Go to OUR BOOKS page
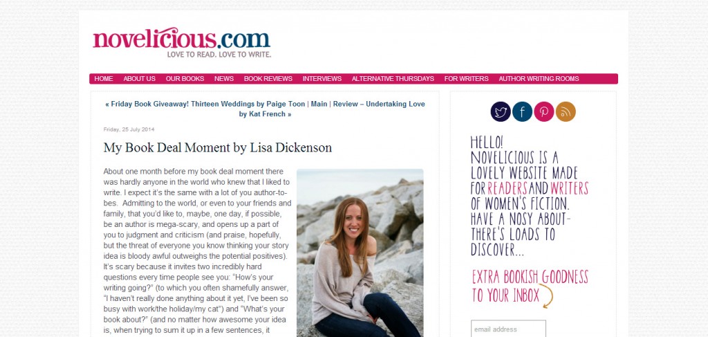708x337 pixels. (x=185, y=79)
